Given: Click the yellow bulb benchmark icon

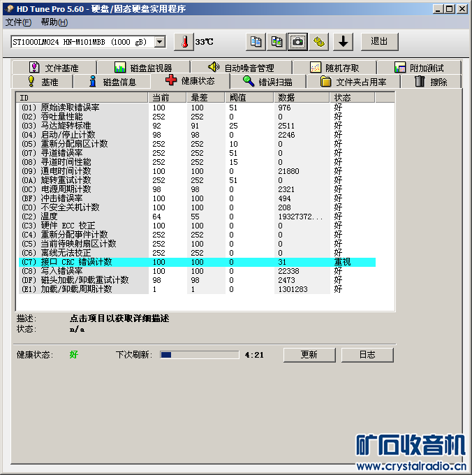Looking at the screenshot, I should click(31, 81).
